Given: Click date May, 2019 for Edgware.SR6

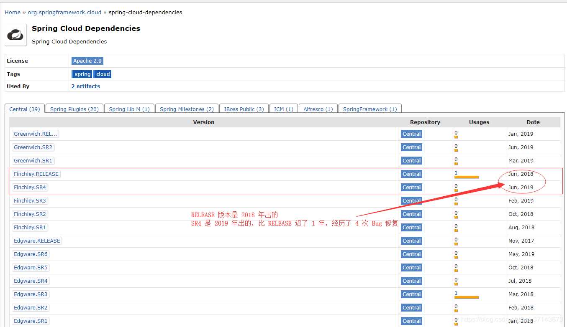Looking at the screenshot, I should tap(521, 254).
